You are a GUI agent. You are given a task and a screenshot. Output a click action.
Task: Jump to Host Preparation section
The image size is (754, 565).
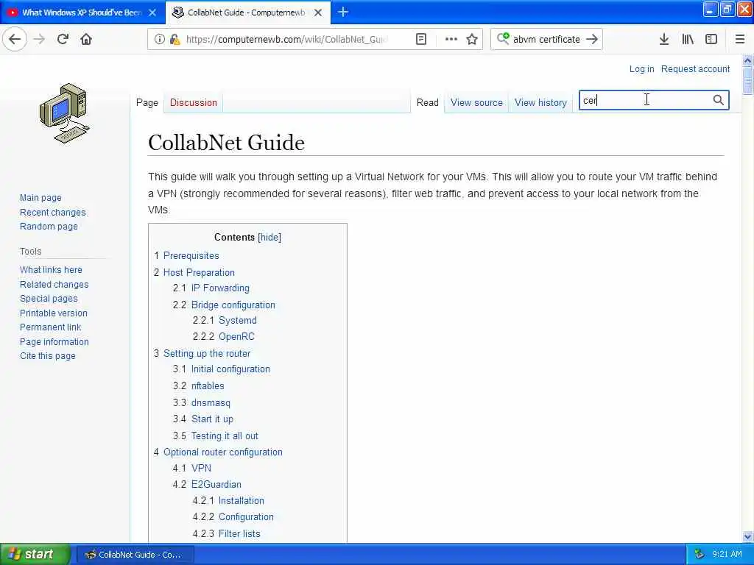pos(199,272)
